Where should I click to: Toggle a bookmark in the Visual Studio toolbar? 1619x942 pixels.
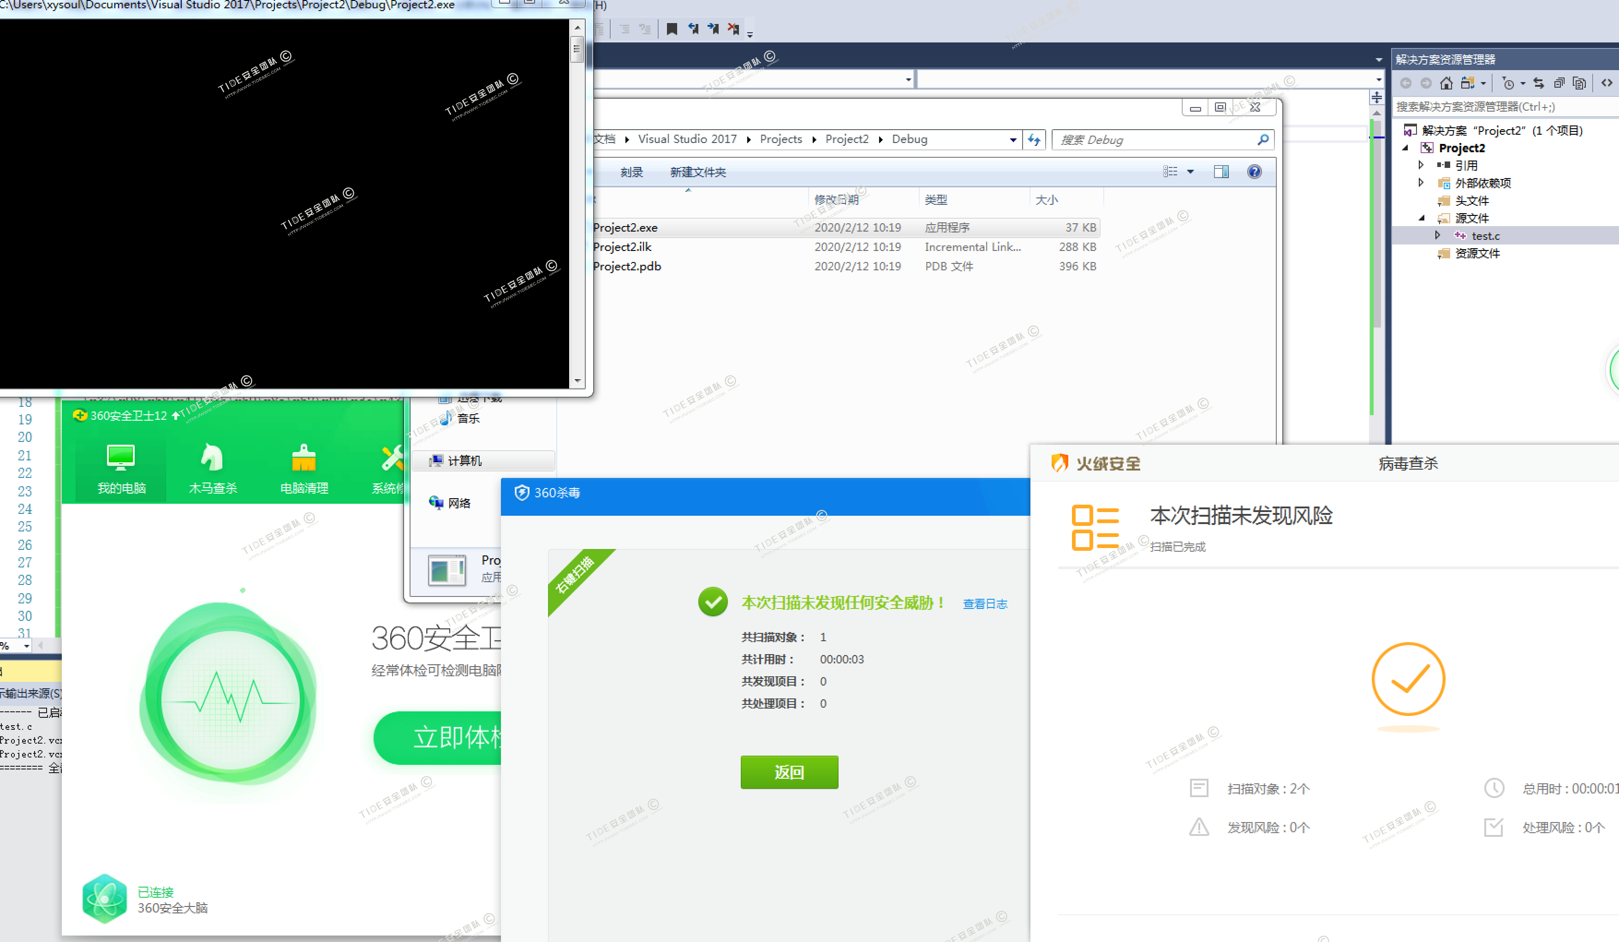[672, 29]
